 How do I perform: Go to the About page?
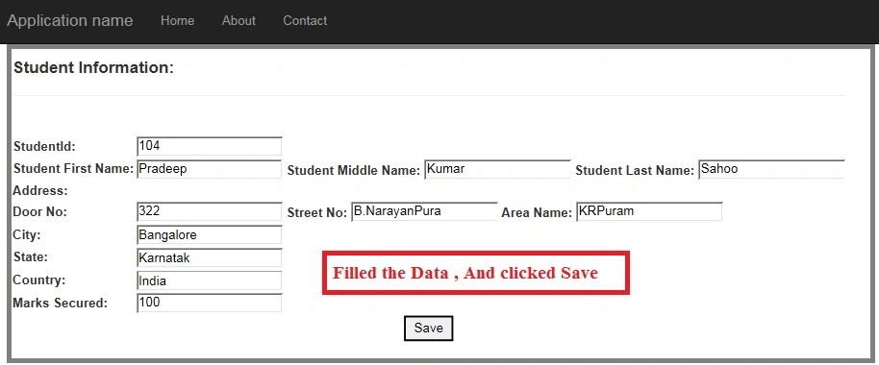point(239,21)
